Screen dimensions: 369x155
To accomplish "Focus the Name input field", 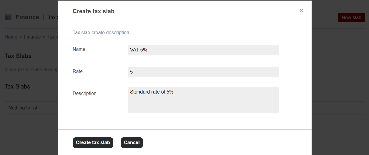I will tap(203, 50).
